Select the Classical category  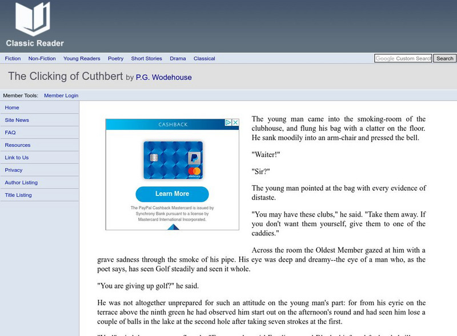[205, 58]
